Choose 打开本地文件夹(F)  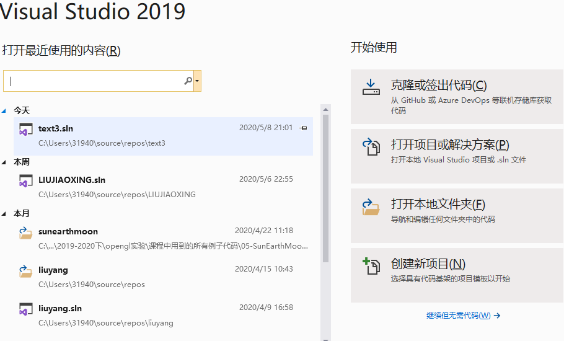tap(457, 216)
